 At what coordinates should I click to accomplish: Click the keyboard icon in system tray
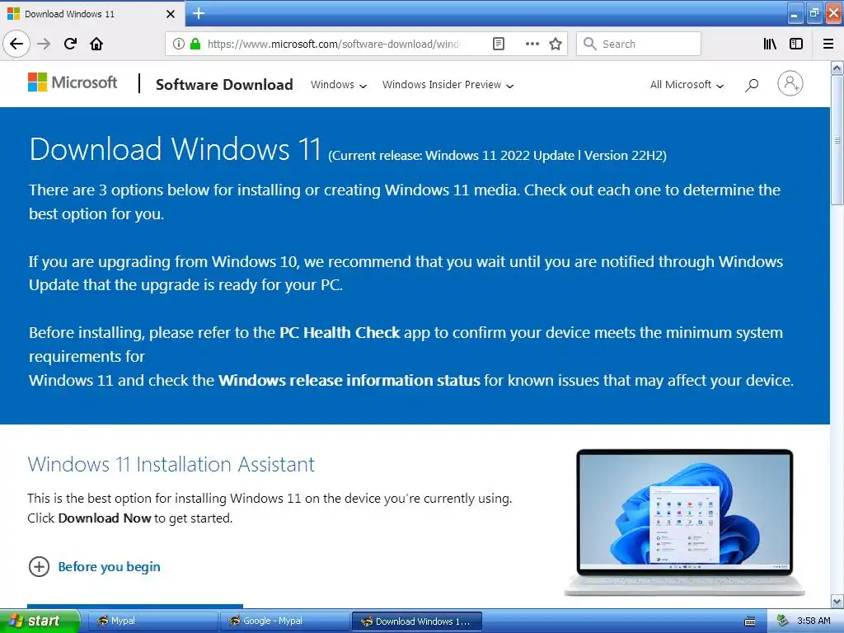749,621
